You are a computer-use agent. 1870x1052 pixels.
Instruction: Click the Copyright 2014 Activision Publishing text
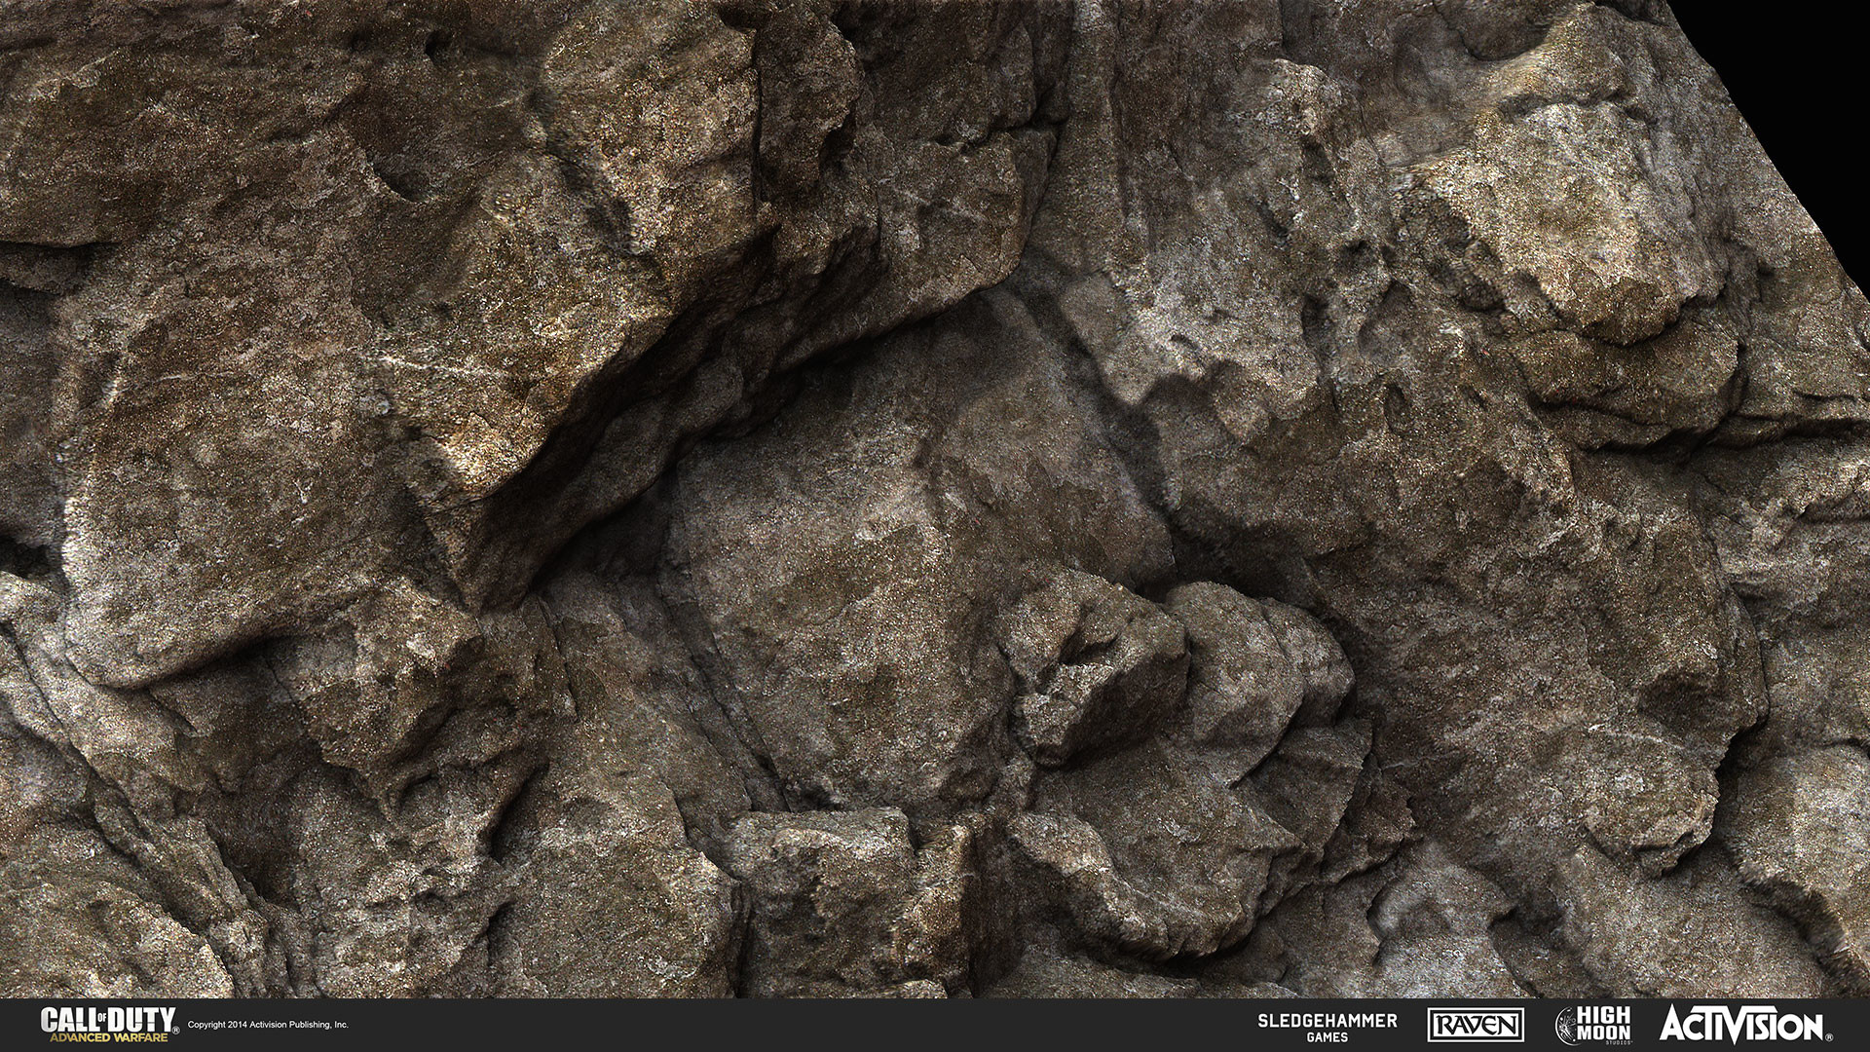pyautogui.click(x=267, y=1025)
